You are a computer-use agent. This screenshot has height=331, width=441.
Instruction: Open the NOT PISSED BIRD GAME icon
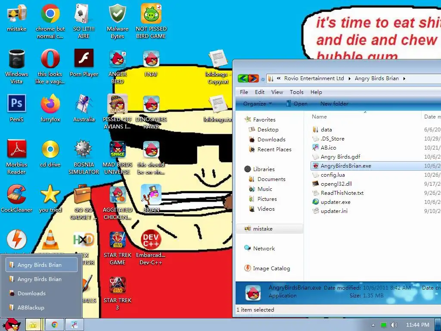coord(151,22)
